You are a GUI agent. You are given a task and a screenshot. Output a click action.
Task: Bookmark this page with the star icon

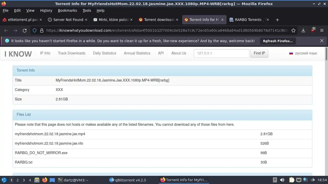pyautogui.click(x=293, y=30)
